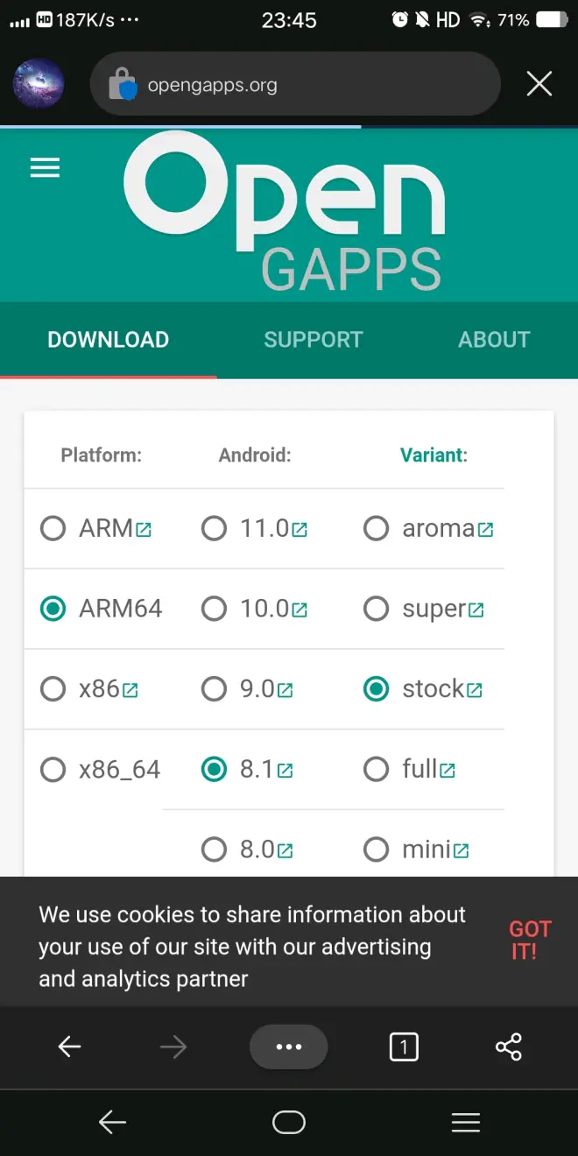Close the browser tab with X

tap(539, 84)
